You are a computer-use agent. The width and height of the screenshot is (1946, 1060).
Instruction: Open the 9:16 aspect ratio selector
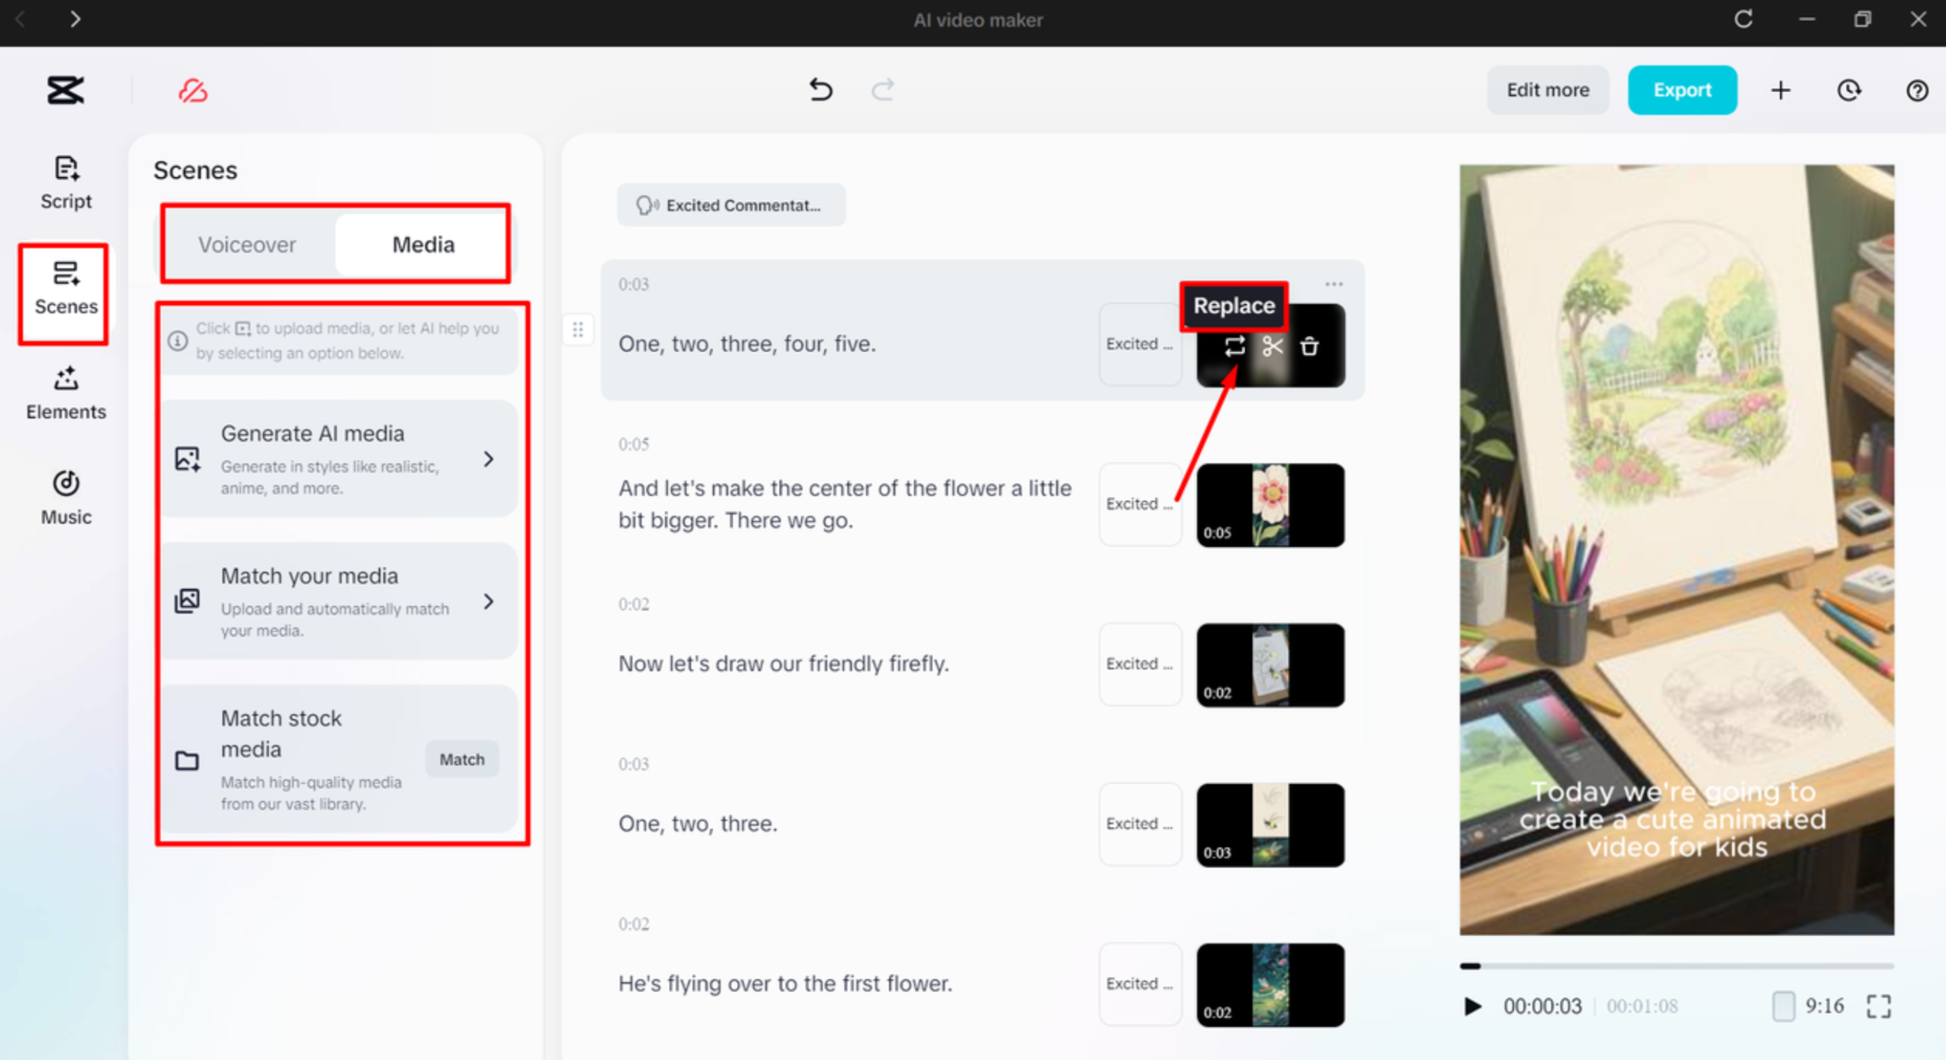[1810, 1005]
